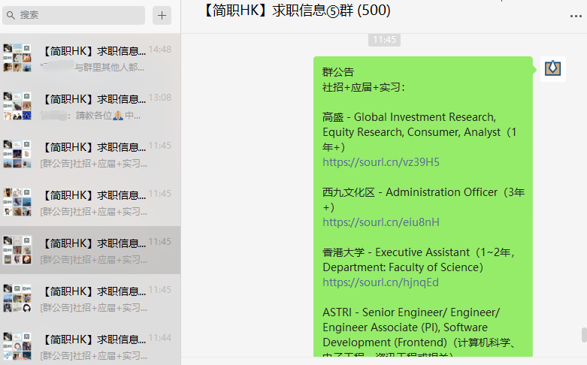
Task: Click the search magnifier icon
Action: click(x=11, y=15)
